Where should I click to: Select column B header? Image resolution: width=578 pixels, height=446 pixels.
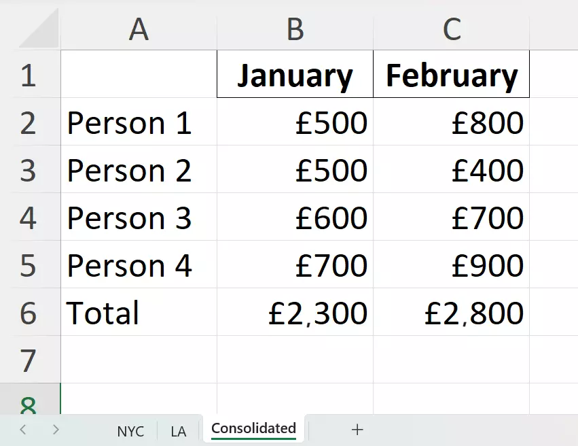[294, 29]
